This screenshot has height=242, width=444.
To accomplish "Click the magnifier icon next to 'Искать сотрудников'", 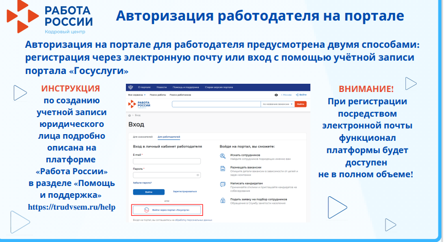I will pyautogui.click(x=223, y=156).
